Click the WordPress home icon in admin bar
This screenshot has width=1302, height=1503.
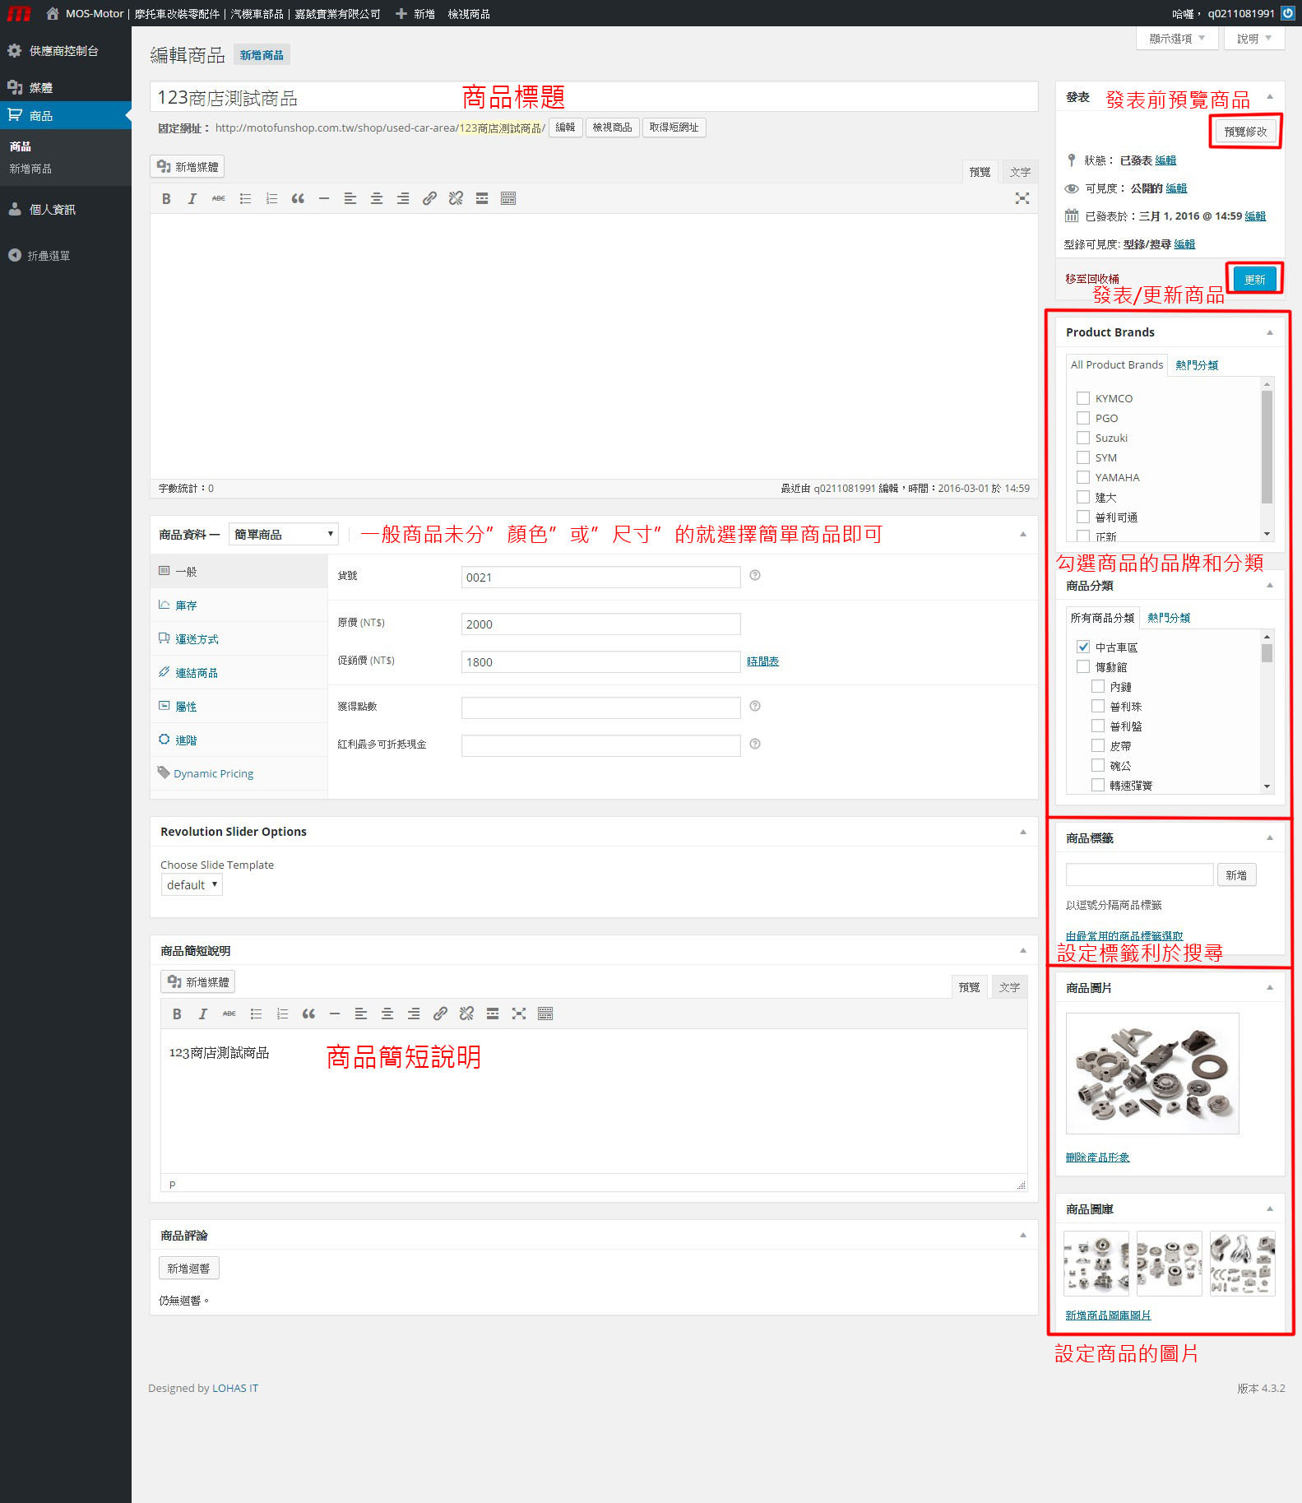tap(53, 13)
